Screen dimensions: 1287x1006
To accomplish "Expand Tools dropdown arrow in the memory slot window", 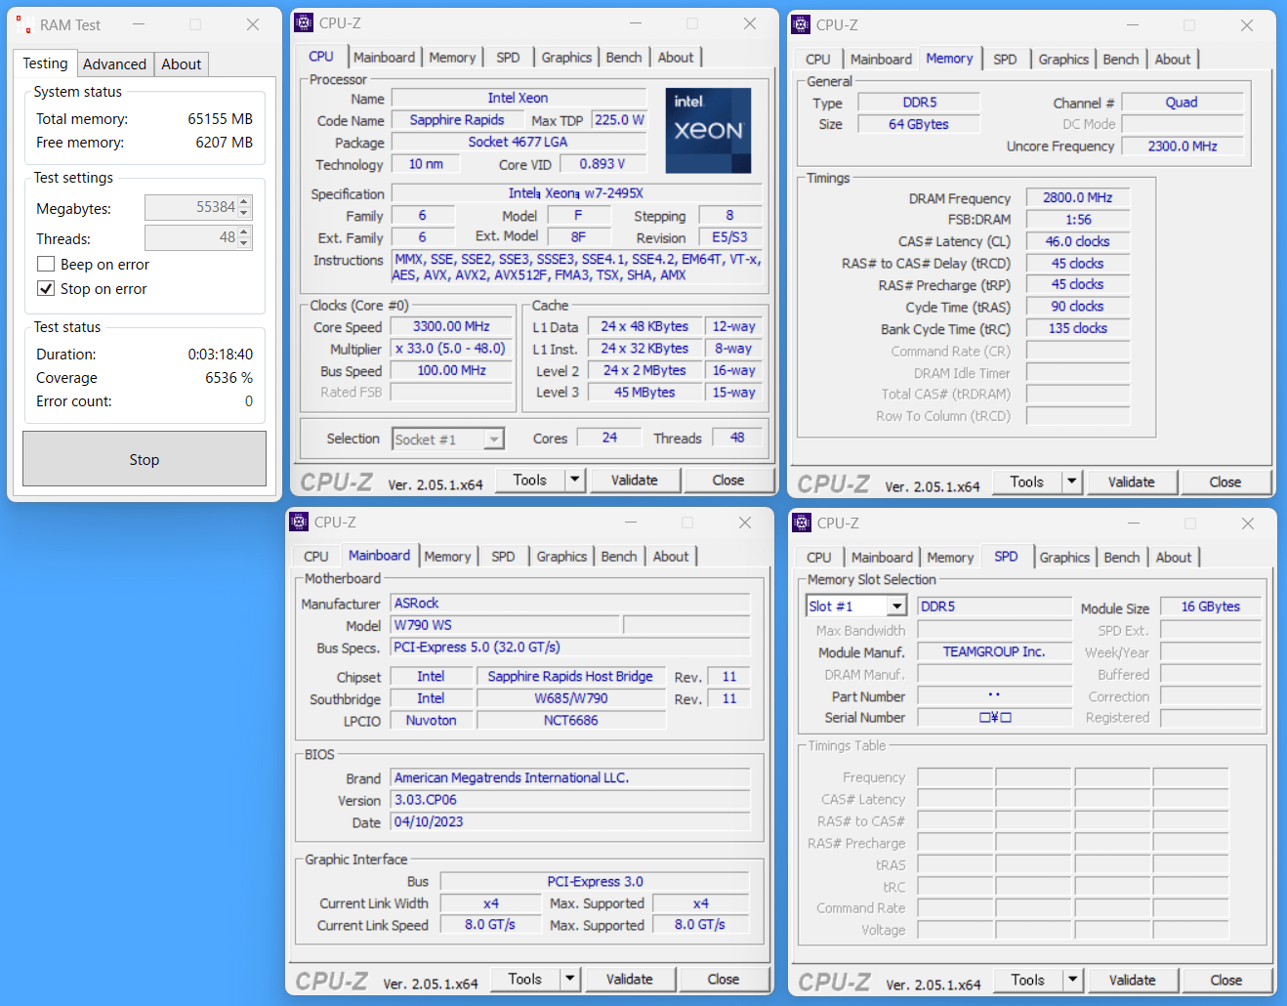I will pyautogui.click(x=1073, y=980).
